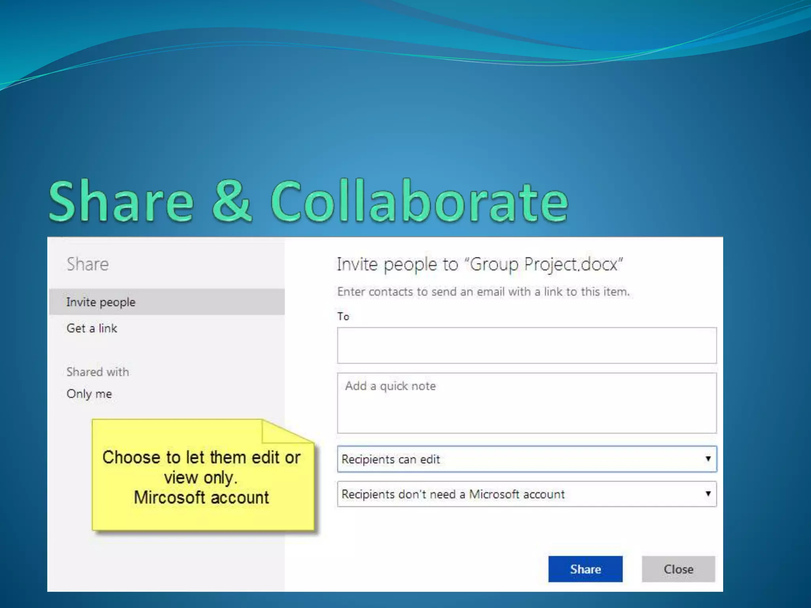
Task: Click the To label above contacts field
Action: point(343,316)
